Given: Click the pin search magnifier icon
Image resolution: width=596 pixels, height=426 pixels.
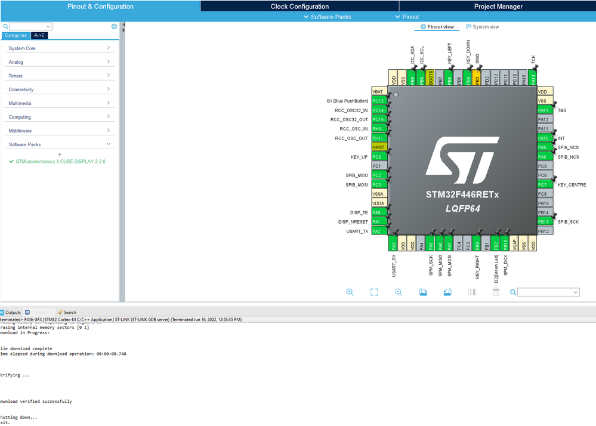Looking at the screenshot, I should [x=513, y=292].
